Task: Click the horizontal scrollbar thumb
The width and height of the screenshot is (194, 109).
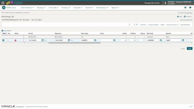Action: [74, 43]
